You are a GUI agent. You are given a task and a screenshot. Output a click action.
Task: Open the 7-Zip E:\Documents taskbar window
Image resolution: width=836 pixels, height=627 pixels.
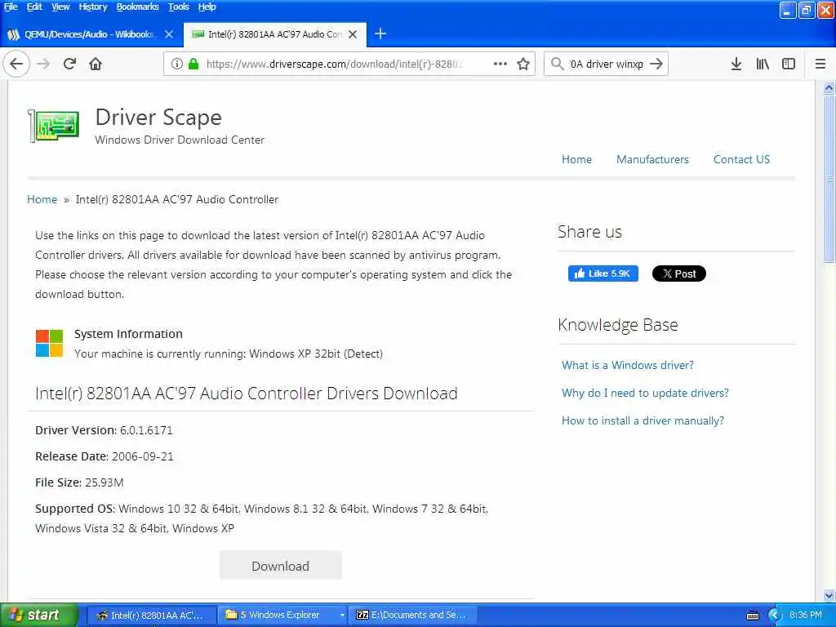[x=412, y=616]
